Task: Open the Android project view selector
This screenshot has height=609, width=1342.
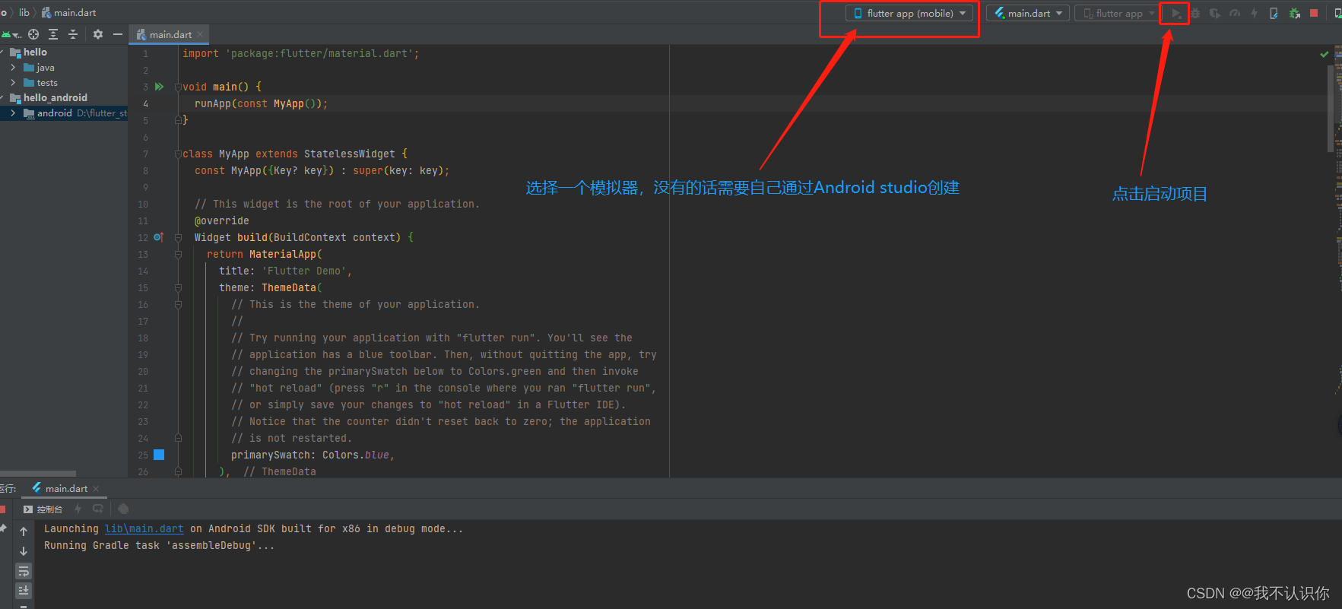Action: [11, 34]
